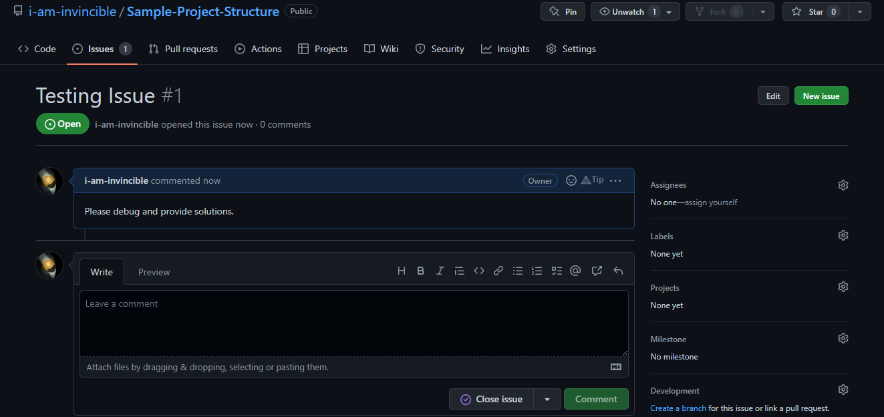Edit the issue title

click(x=773, y=96)
